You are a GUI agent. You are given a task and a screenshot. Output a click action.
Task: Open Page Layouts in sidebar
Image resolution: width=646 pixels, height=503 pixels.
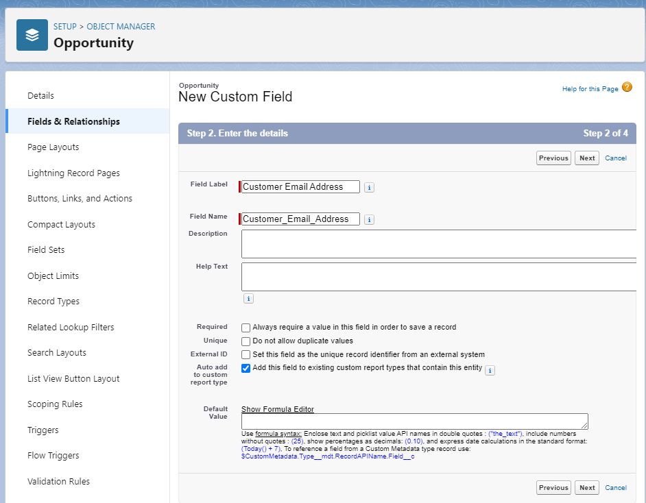tap(53, 147)
